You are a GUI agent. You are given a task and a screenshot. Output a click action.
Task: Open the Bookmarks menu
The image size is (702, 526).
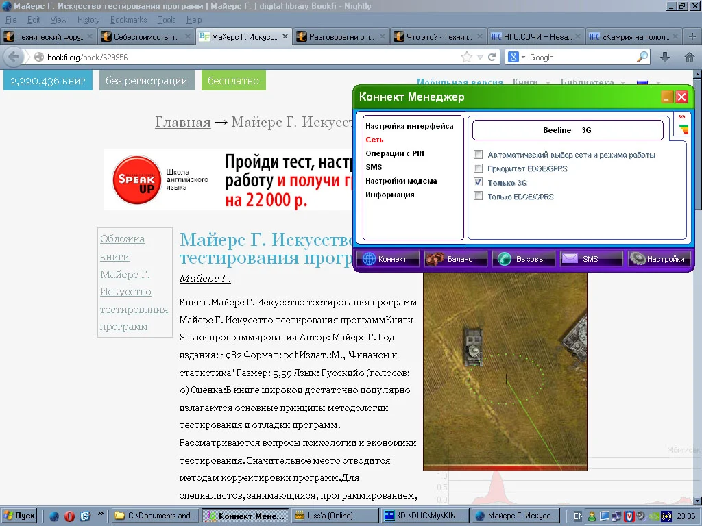(x=128, y=20)
